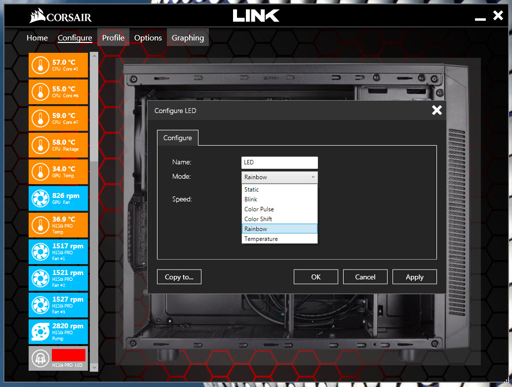This screenshot has height=387, width=512.
Task: Click the 1521 rpm fan speed value
Action: [68, 272]
